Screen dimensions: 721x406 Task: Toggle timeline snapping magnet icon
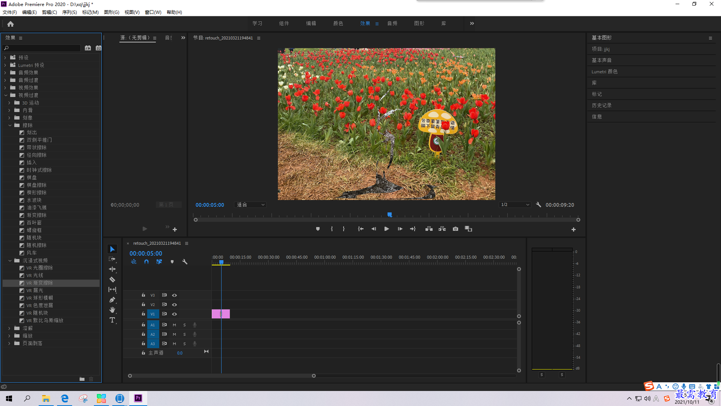click(x=146, y=262)
